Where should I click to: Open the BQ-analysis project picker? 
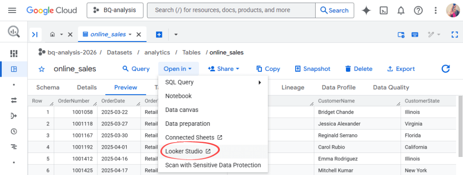115,10
